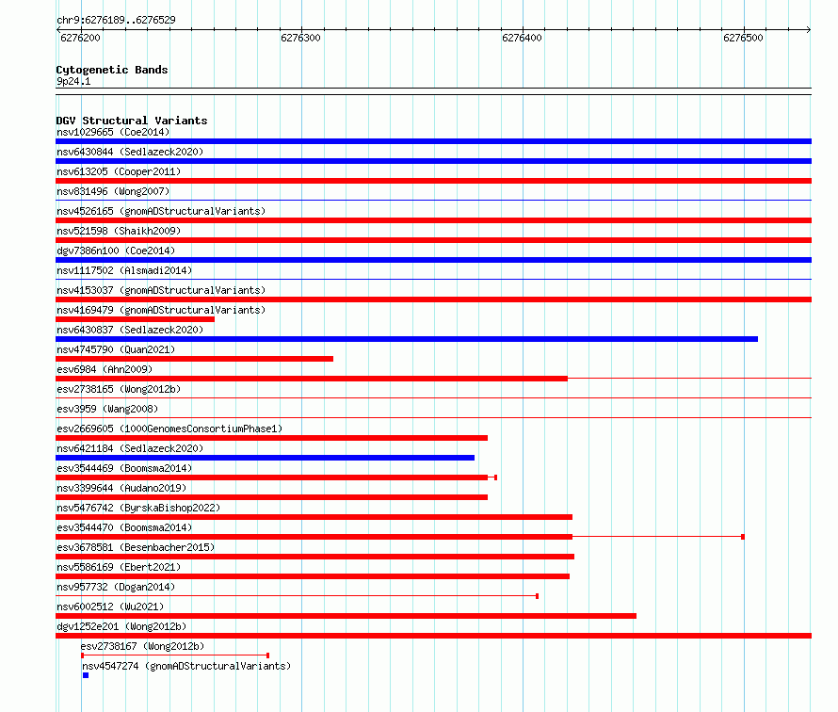Select the blue bar for nsv6430837 (Sedlazeck2020)

click(407, 339)
